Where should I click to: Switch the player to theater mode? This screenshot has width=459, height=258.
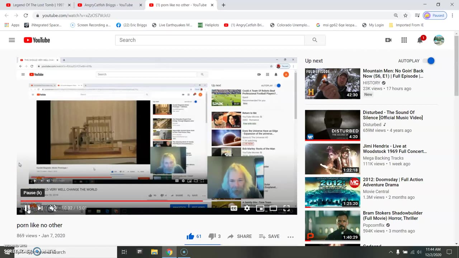tap(273, 208)
